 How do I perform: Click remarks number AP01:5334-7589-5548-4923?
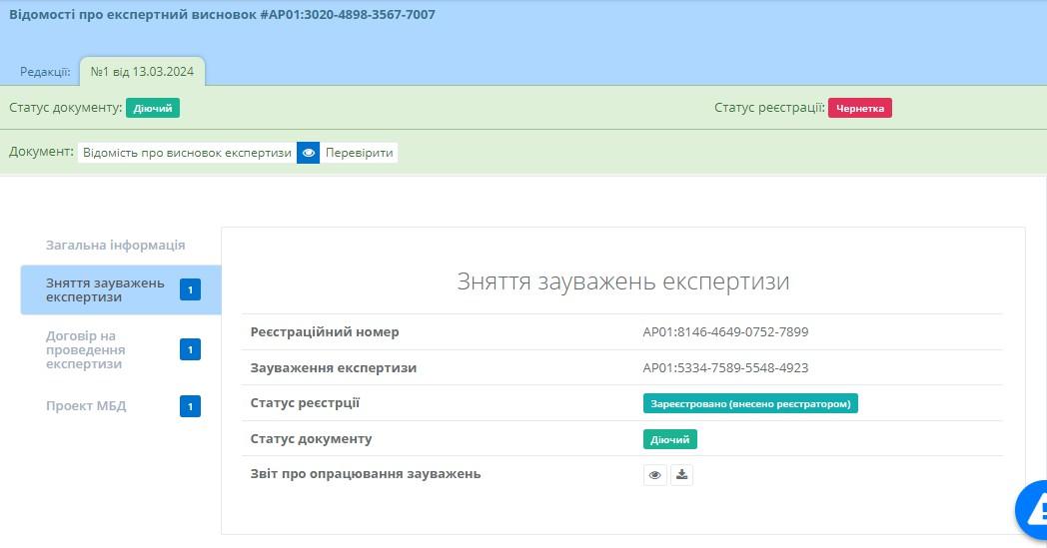coord(725,368)
